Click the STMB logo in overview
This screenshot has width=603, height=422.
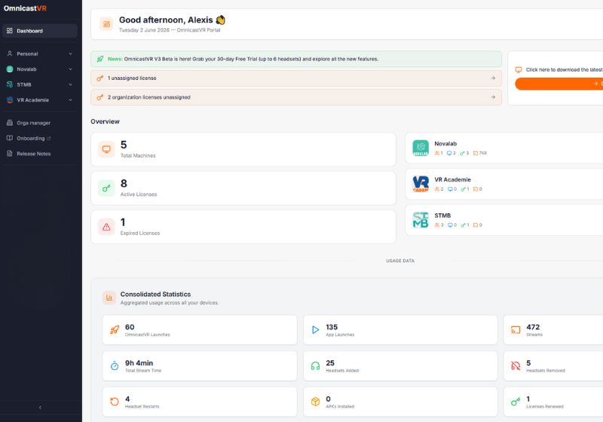[x=421, y=220]
